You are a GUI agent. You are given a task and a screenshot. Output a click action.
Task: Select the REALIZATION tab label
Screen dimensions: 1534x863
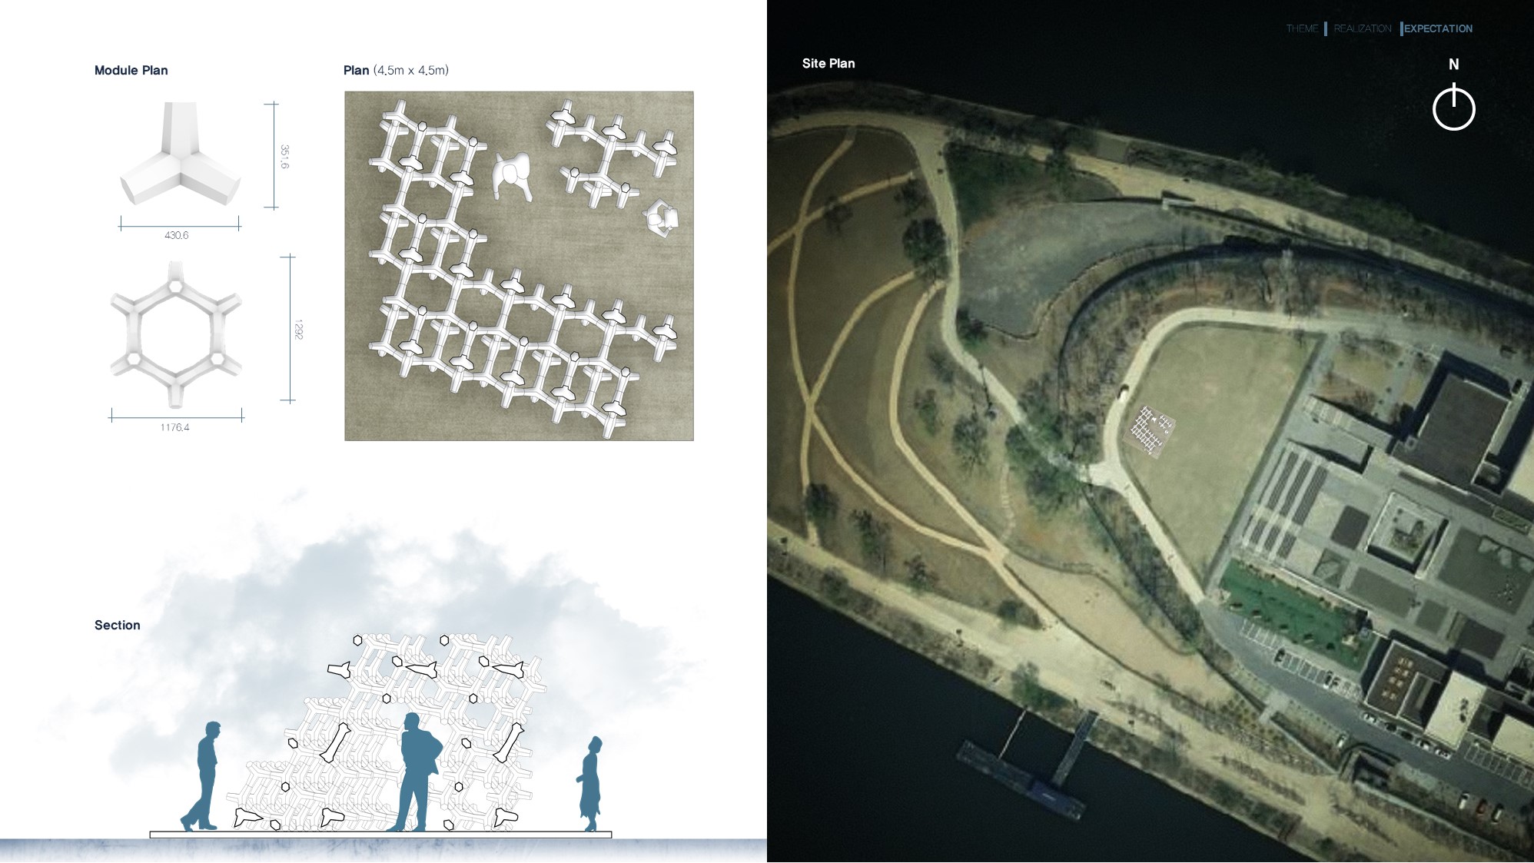coord(1363,28)
